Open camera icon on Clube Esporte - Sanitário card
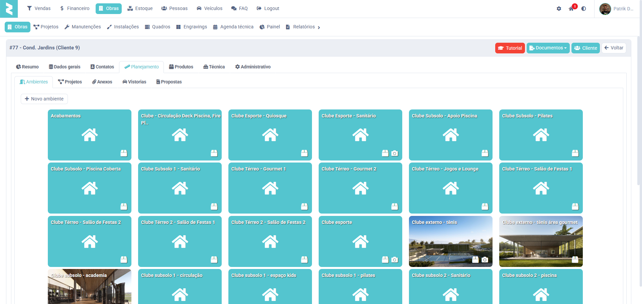This screenshot has height=304, width=642. pyautogui.click(x=395, y=153)
